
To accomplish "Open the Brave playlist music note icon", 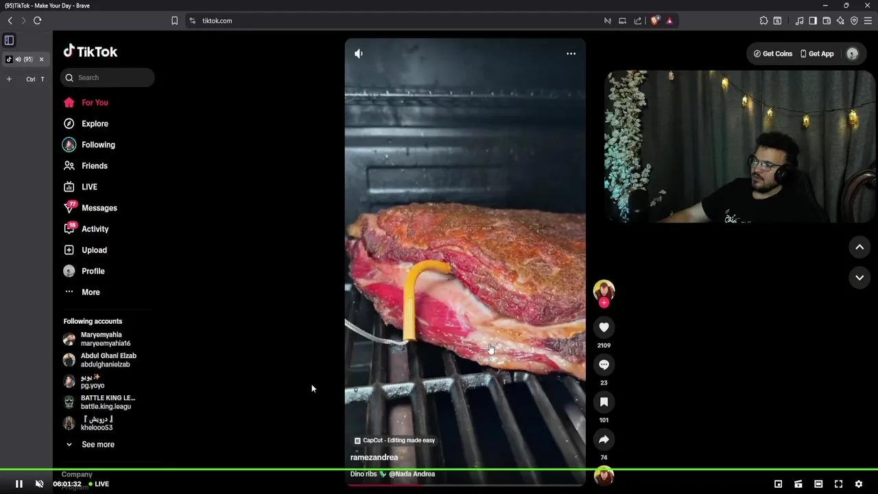I will click(799, 21).
